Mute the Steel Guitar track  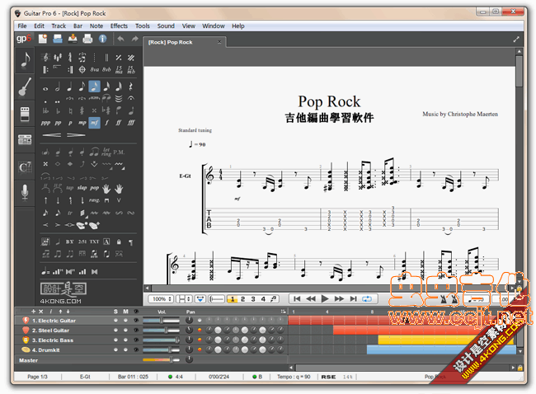click(x=126, y=330)
